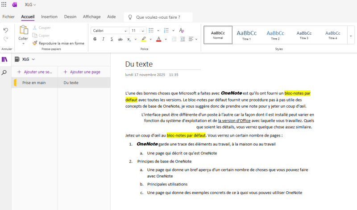This screenshot has height=210, width=357.
Task: Open the XLG notebook title dropdown at top
Action: [30, 4]
